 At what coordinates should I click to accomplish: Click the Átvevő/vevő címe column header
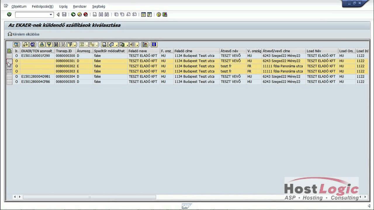[x=284, y=51]
